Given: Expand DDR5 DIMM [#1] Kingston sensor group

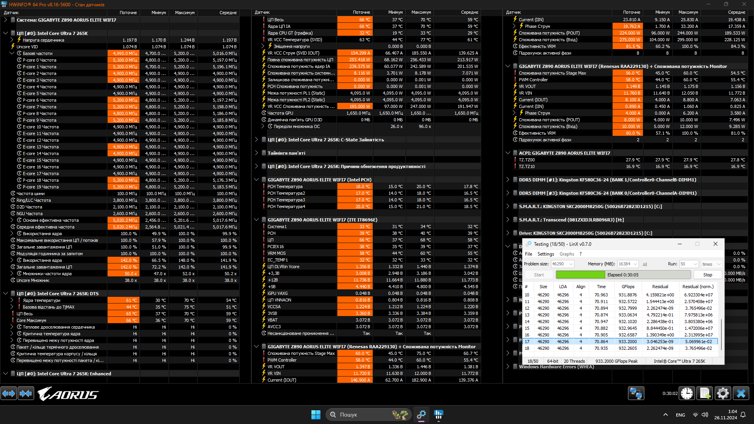Looking at the screenshot, I should coord(508,180).
